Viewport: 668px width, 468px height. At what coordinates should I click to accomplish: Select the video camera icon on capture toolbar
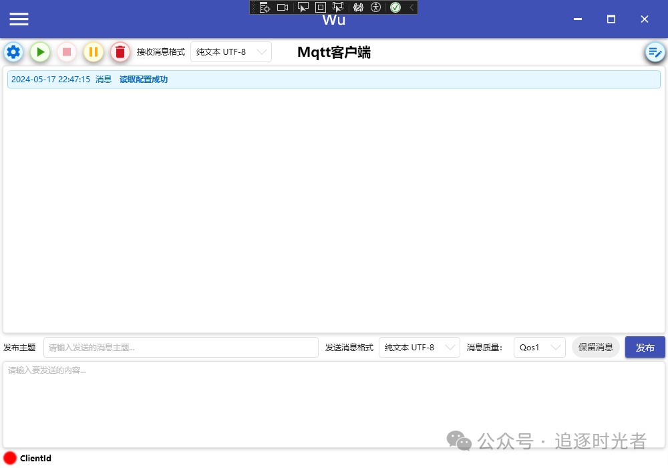tap(283, 7)
